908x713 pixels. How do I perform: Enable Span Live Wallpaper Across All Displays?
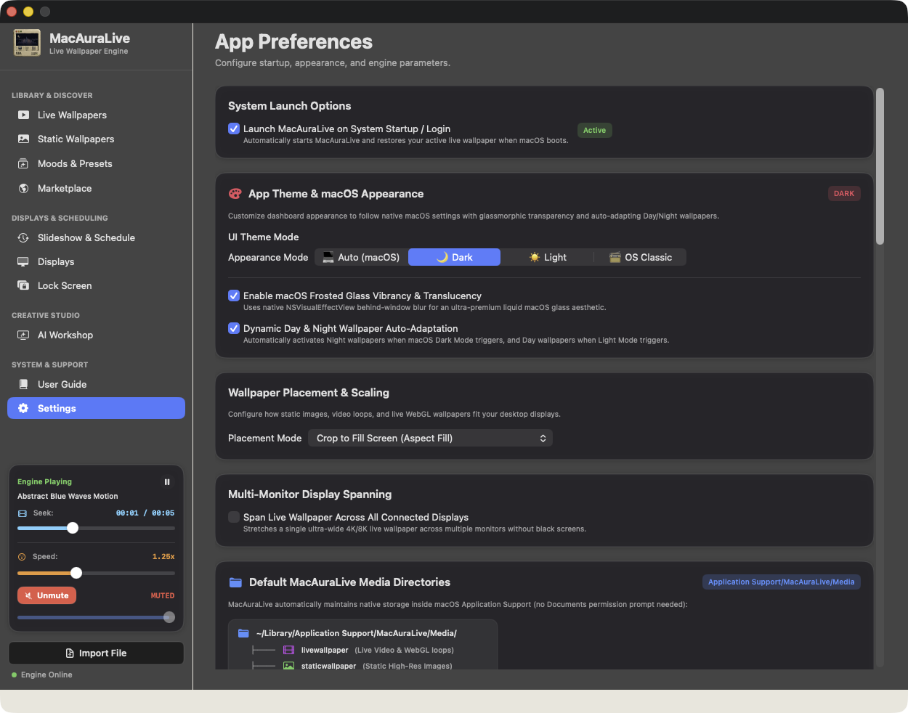point(234,517)
